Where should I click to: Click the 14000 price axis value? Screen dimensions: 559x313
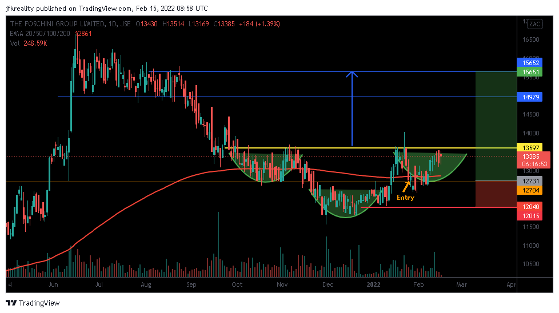click(x=531, y=133)
